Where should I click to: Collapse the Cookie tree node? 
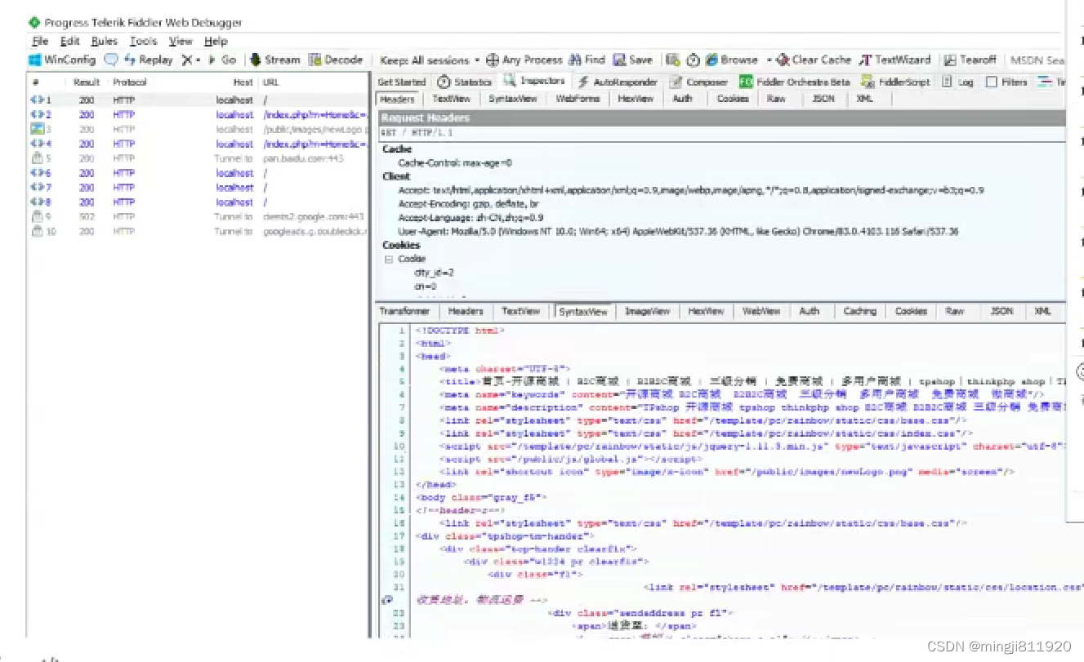click(389, 259)
